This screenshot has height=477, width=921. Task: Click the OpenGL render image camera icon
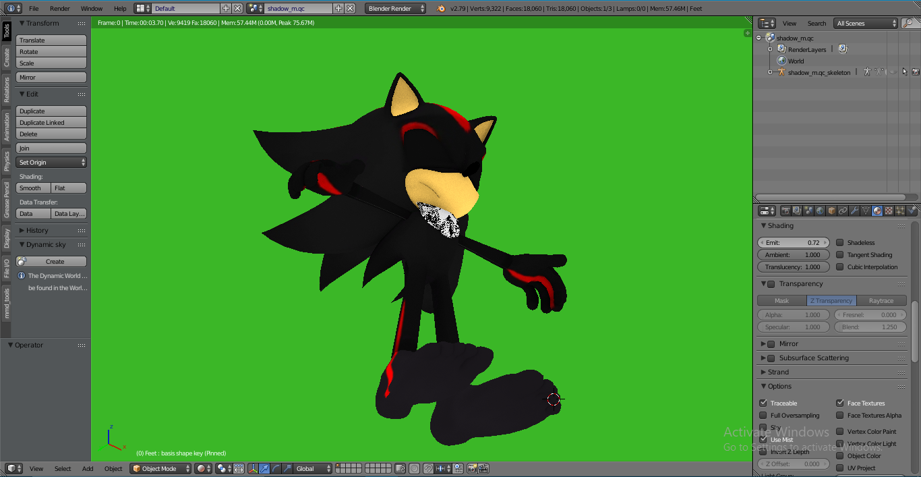473,468
